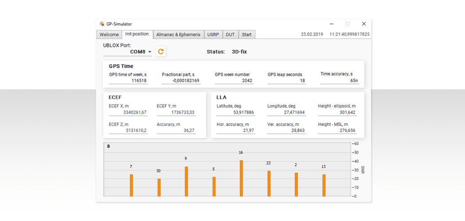Close the GP-Simulator window
Image resolution: width=465 pixels, height=221 pixels.
pos(363,24)
